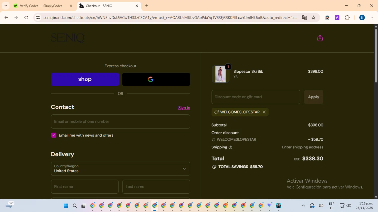Click the Sign in link
This screenshot has height=212, width=378.
[x=184, y=108]
